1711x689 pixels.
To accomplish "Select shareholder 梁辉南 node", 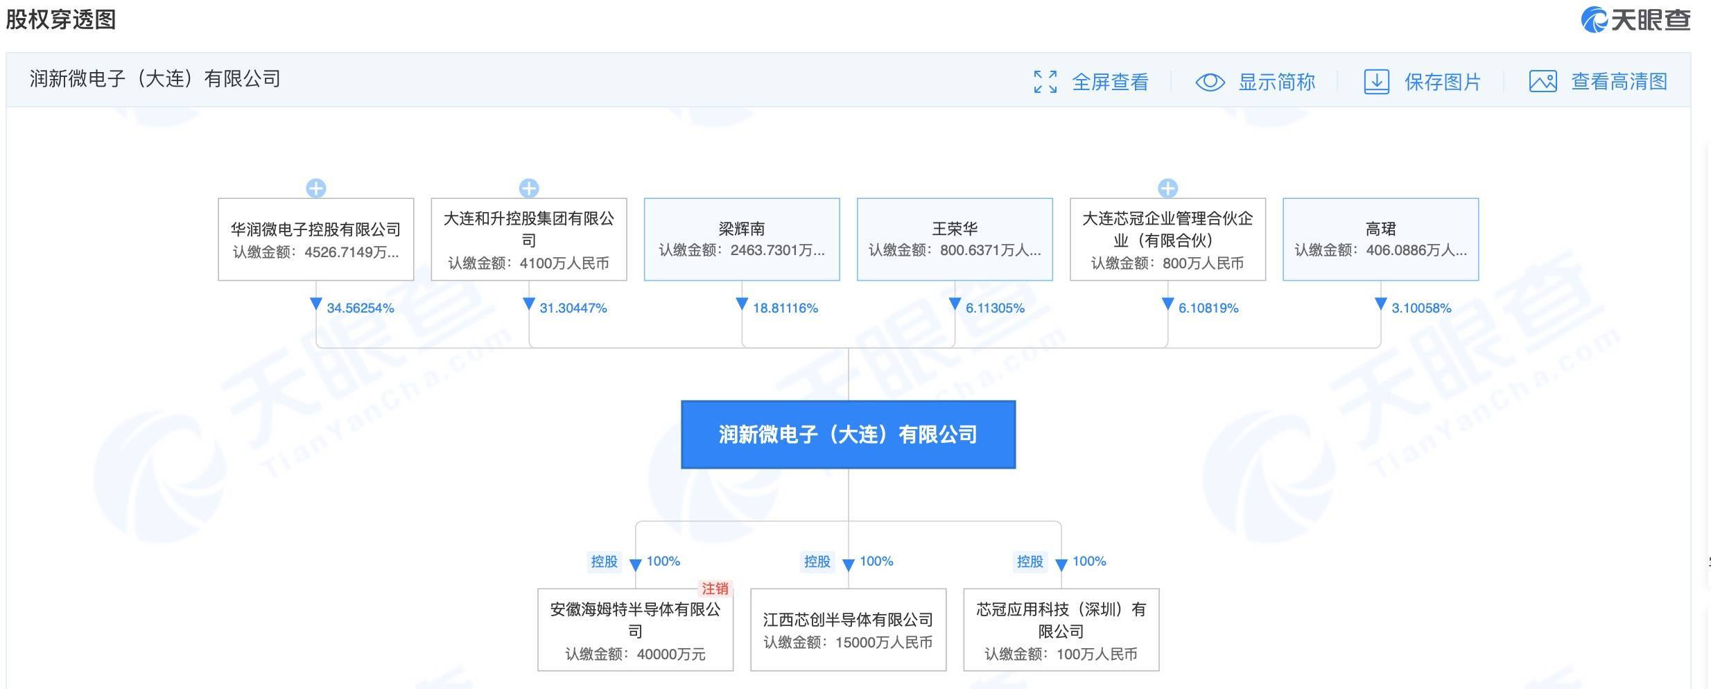I will [x=742, y=239].
